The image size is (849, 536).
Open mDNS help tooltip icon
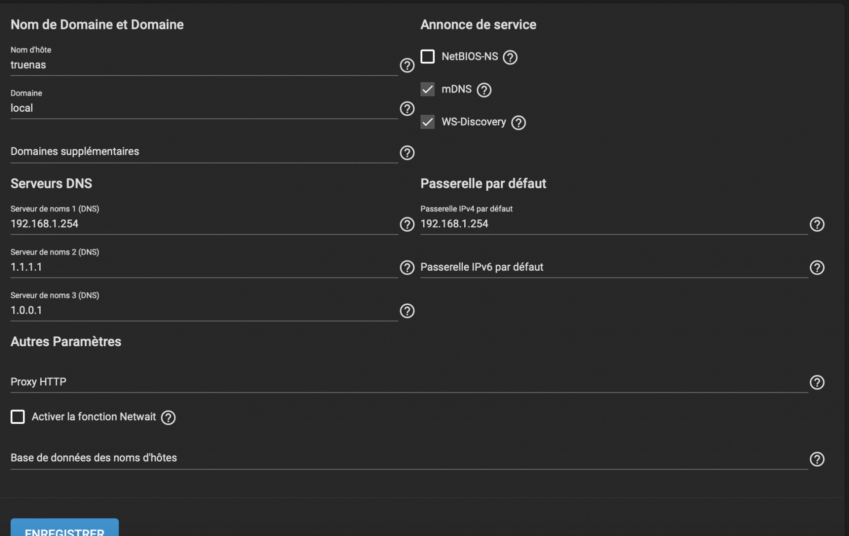click(x=484, y=90)
